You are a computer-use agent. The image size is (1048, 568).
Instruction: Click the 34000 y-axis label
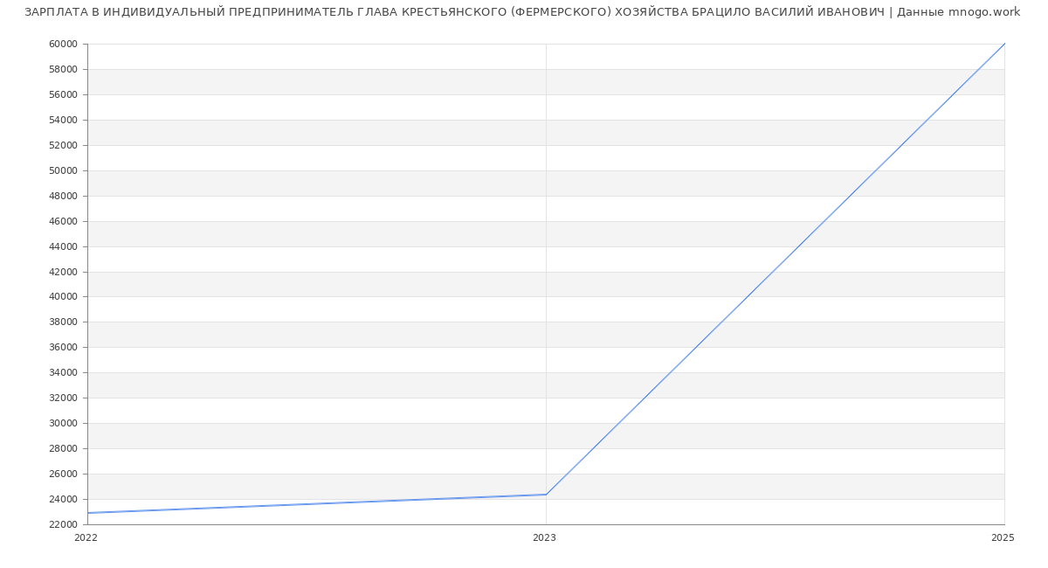pos(63,372)
